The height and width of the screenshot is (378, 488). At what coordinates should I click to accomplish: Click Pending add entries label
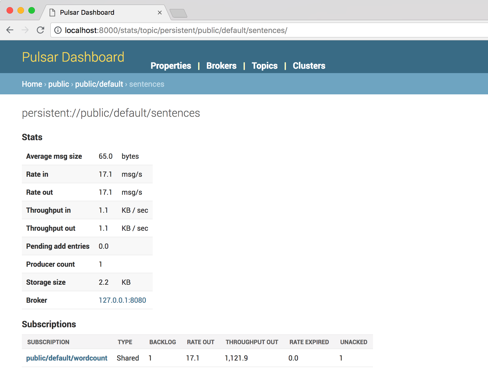tap(58, 246)
